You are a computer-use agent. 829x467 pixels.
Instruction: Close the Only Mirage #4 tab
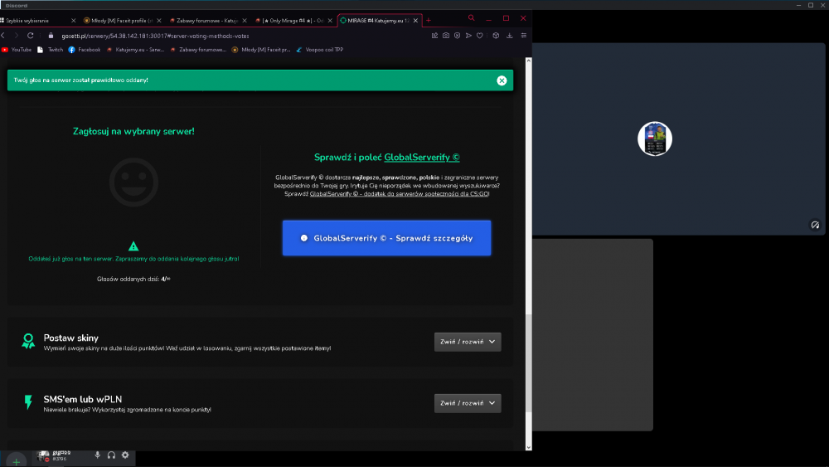coord(330,21)
